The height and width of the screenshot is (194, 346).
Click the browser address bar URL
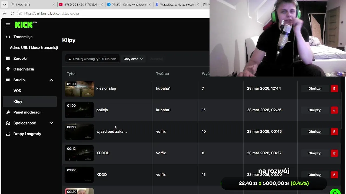(x=52, y=13)
